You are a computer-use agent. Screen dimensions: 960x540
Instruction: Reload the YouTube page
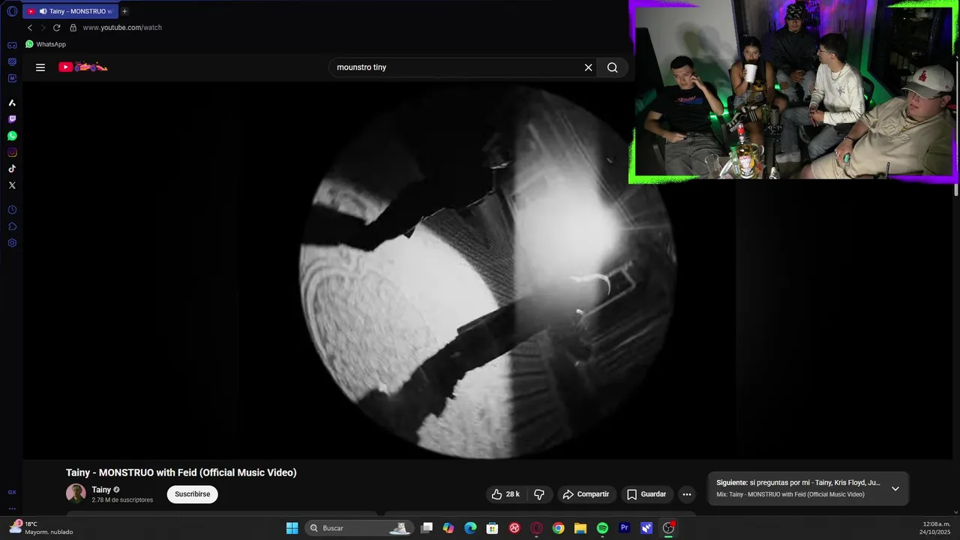tap(56, 28)
